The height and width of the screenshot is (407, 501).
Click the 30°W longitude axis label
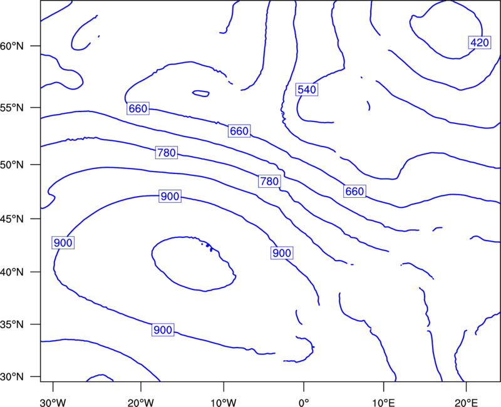click(53, 403)
